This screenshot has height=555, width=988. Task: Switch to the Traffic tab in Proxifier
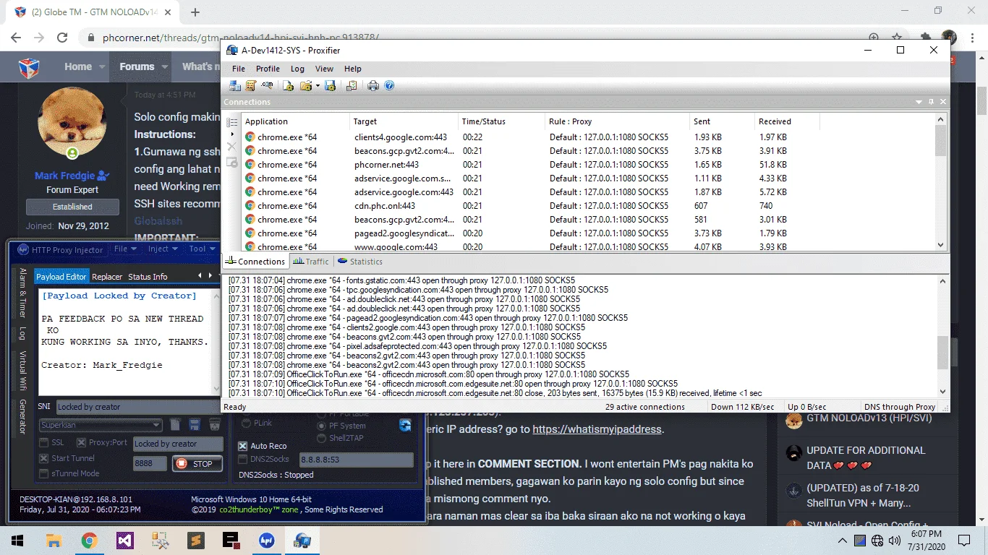tap(311, 262)
